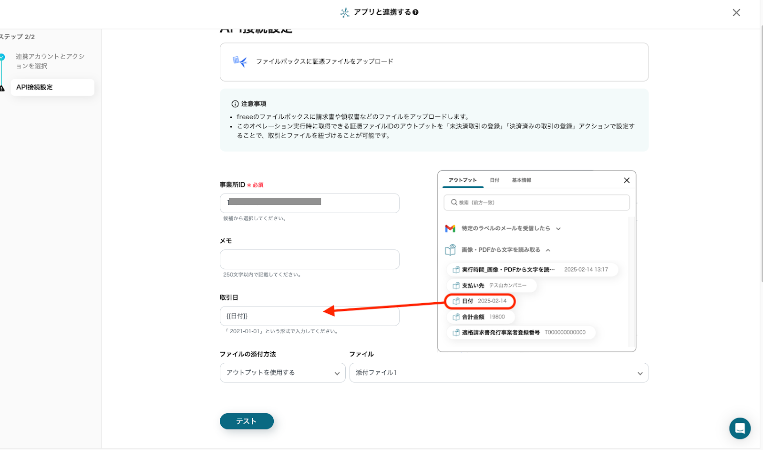Click the note starting with このオペレーション実行時に
This screenshot has width=763, height=450.
(436, 131)
